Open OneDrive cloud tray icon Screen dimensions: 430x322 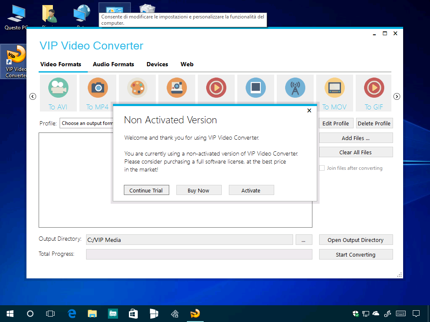coord(376,314)
